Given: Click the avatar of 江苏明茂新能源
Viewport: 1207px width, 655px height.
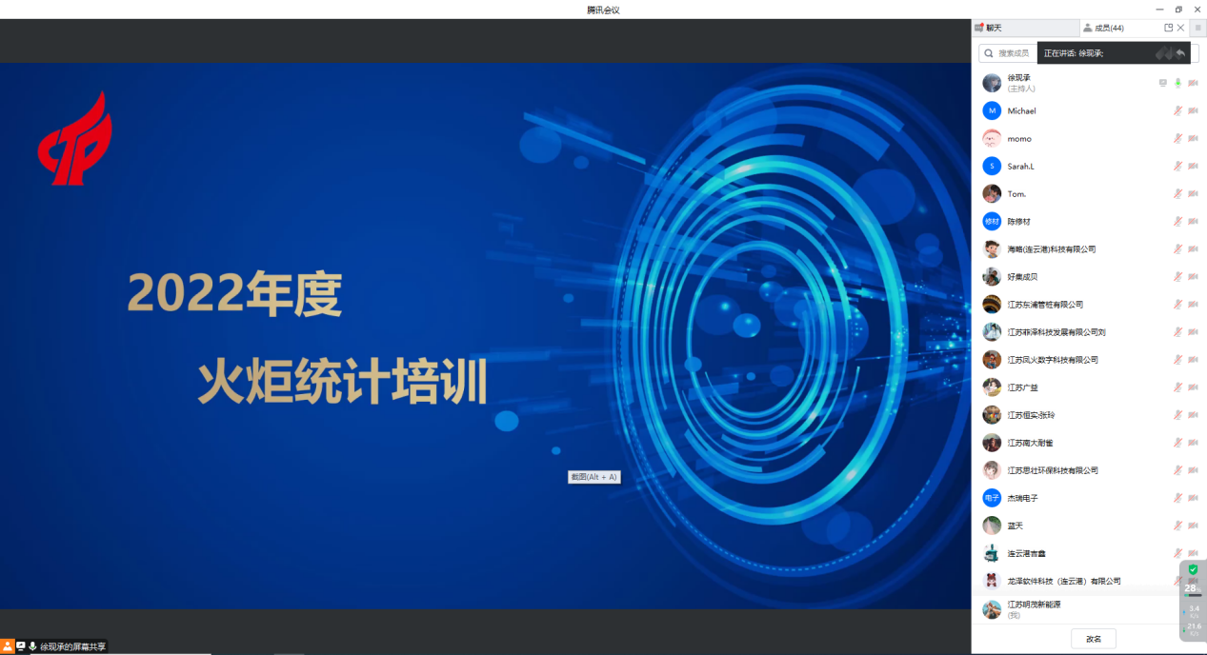Looking at the screenshot, I should [x=992, y=609].
